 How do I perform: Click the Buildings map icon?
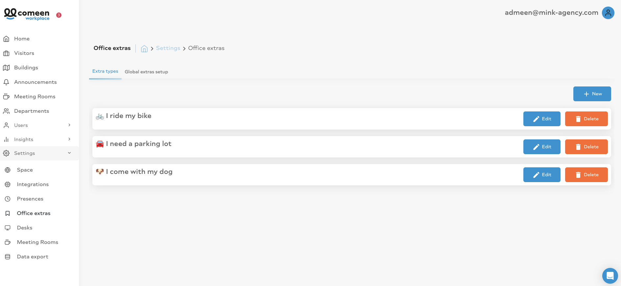tap(6, 68)
